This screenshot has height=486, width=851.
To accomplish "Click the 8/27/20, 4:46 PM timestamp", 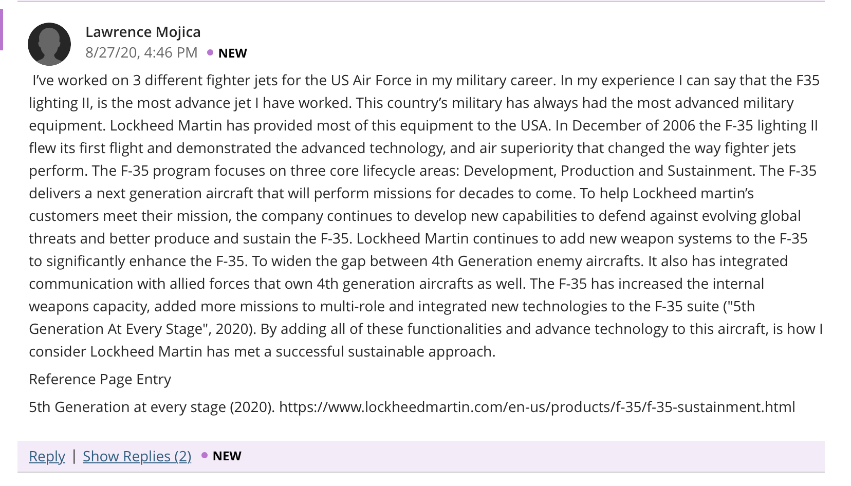I will (141, 52).
